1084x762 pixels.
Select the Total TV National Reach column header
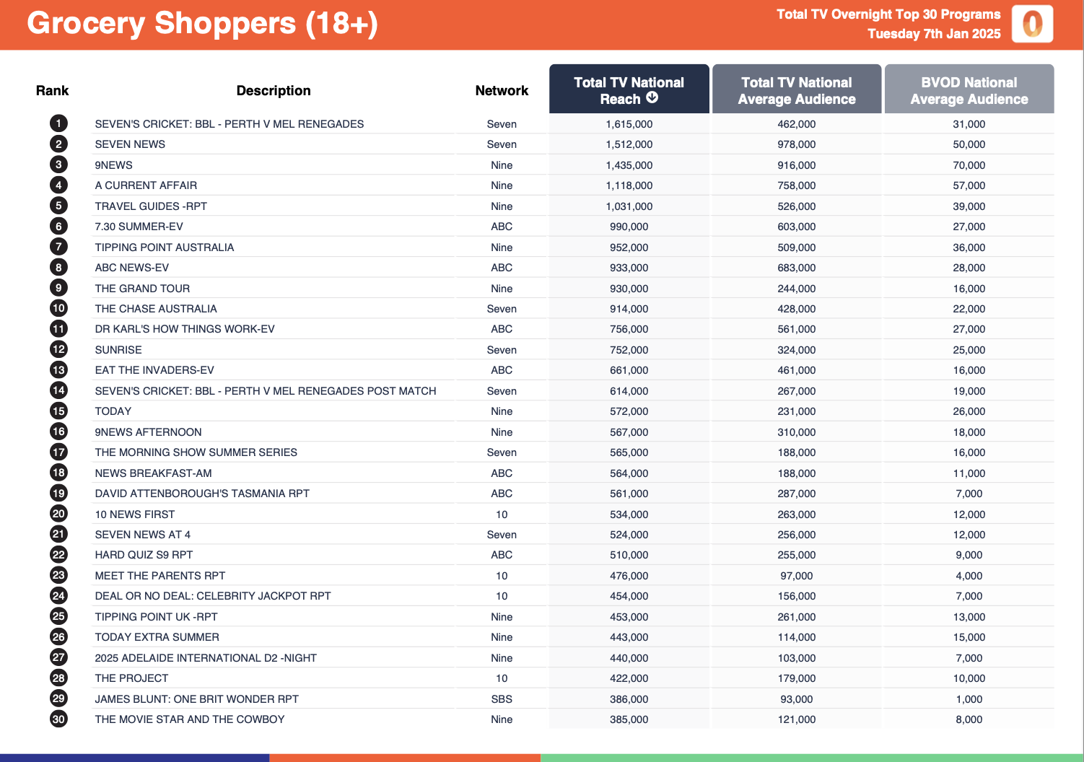click(x=629, y=89)
